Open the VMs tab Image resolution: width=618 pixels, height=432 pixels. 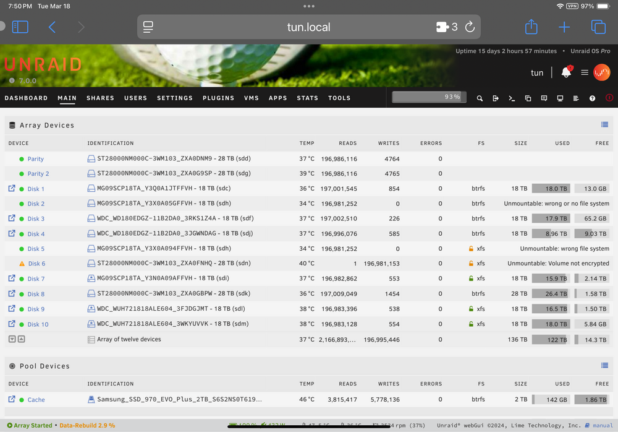pos(251,98)
